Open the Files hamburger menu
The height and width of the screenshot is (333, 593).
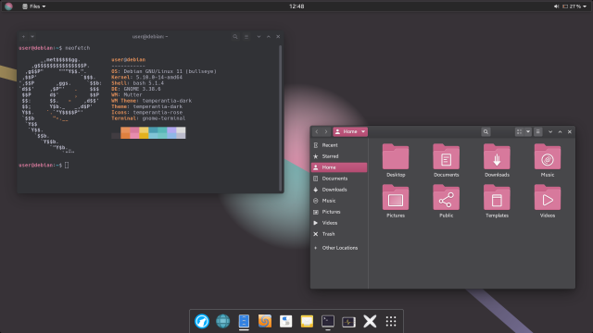[x=537, y=131]
